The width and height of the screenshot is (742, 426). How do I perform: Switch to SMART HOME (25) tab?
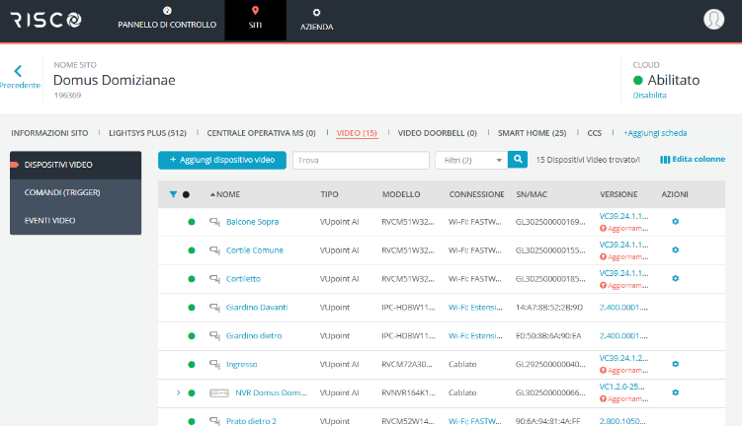(532, 132)
